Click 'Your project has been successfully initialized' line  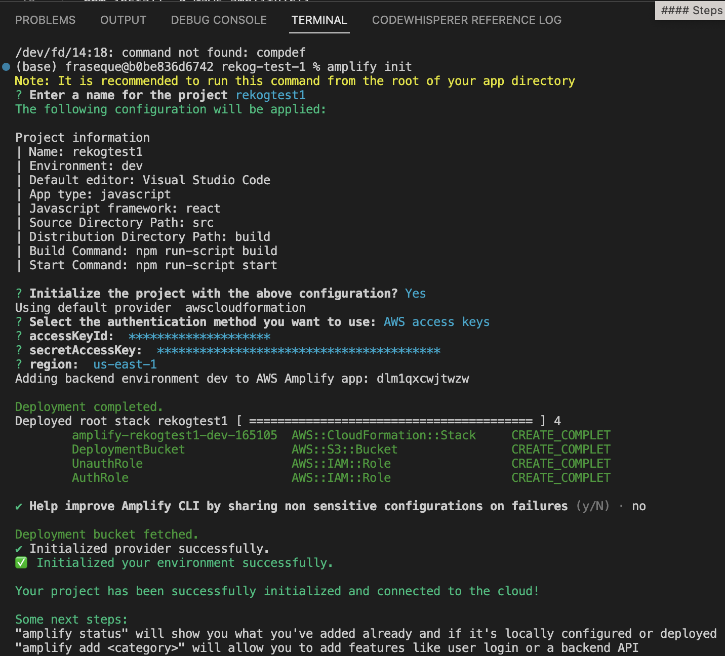277,591
